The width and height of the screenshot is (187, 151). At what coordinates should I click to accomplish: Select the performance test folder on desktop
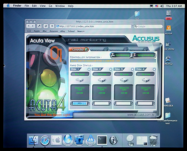click(168, 115)
